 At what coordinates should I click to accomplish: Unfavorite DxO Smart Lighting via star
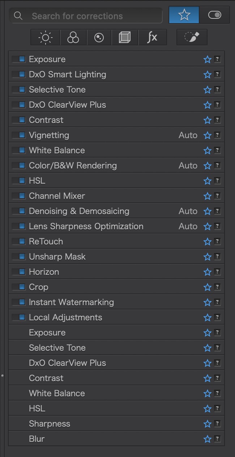coord(207,75)
